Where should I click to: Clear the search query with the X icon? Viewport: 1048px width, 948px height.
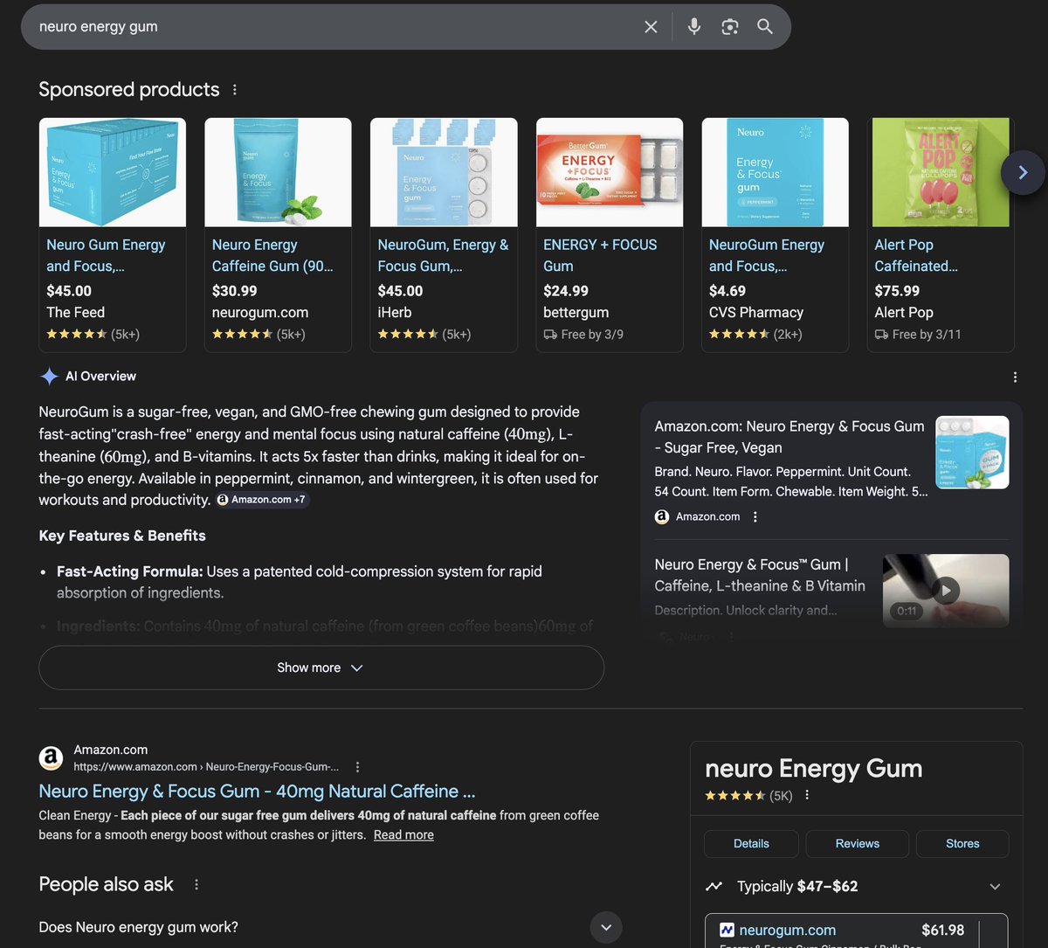(651, 27)
